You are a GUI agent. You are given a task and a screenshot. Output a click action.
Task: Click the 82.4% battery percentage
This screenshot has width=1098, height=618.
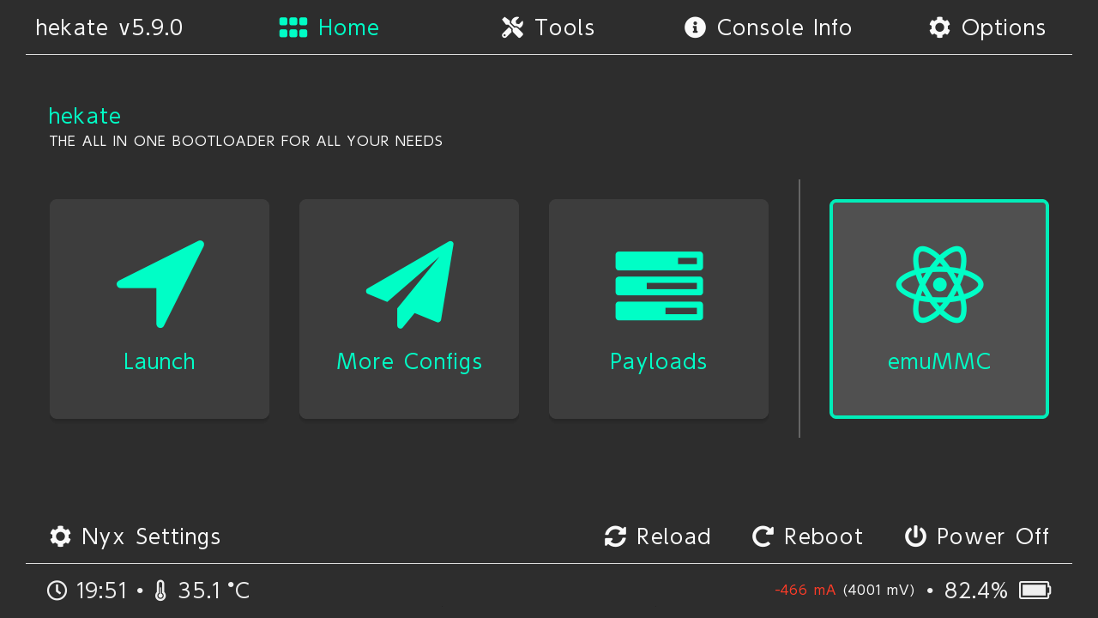point(976,591)
